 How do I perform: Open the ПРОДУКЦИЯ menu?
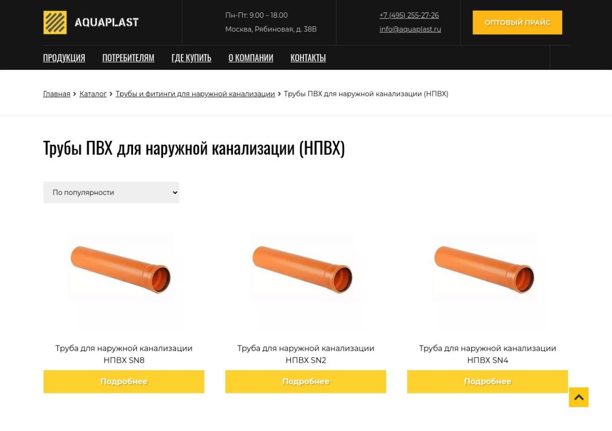pyautogui.click(x=64, y=58)
